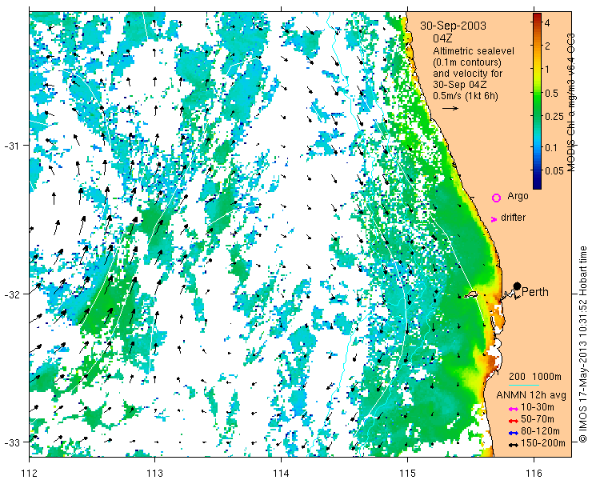Click the '80-120m' depth label
The image size is (592, 480).
pos(540,431)
